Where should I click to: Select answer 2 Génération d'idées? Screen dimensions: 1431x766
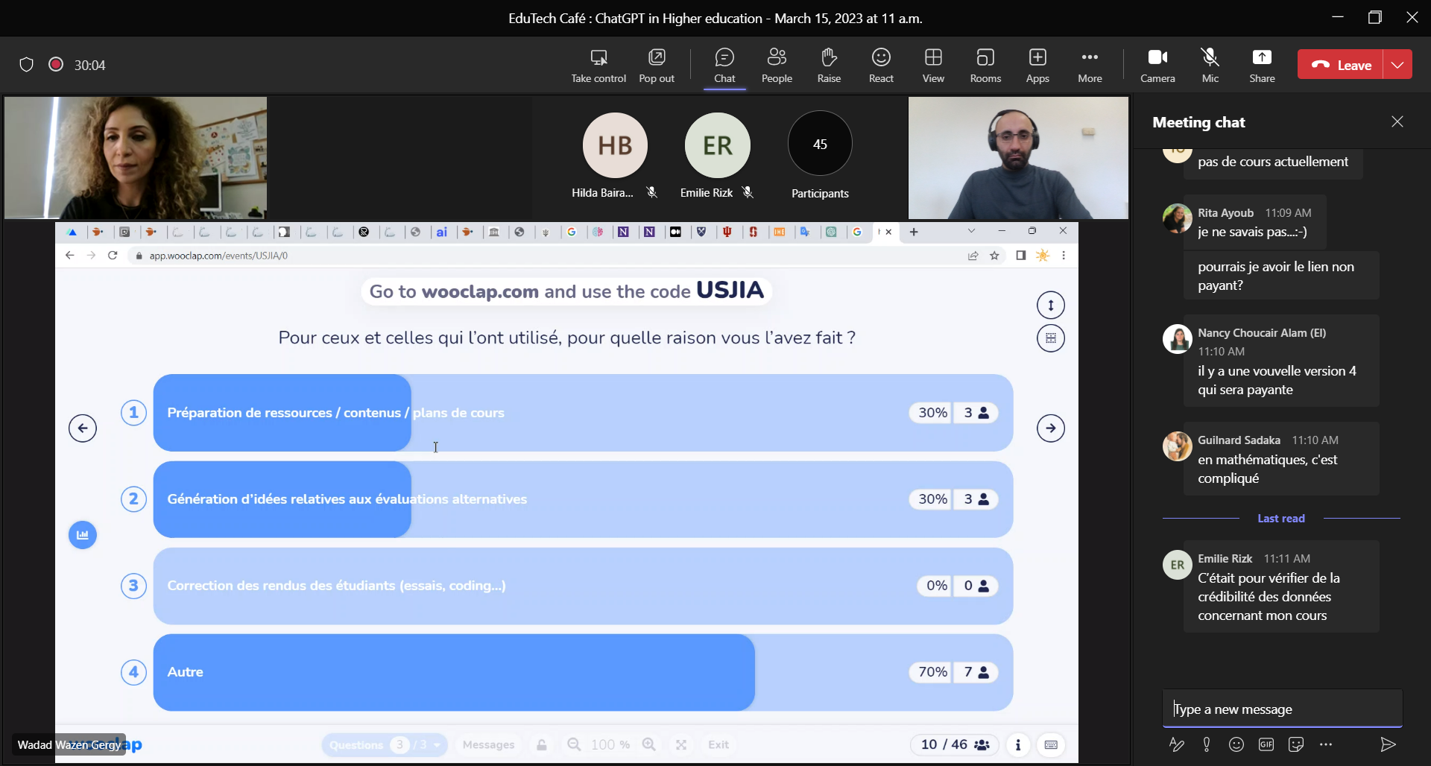coord(583,499)
